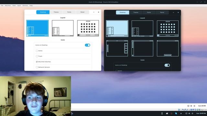Toggle Icons on Desktop in light window

click(x=88, y=45)
